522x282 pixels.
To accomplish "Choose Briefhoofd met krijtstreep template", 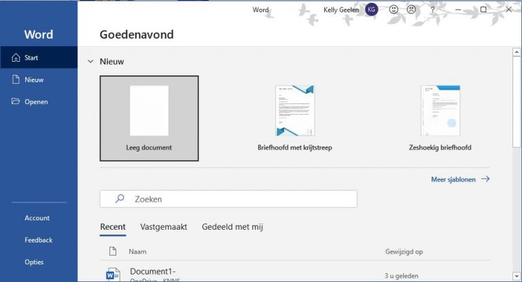I will [294, 118].
